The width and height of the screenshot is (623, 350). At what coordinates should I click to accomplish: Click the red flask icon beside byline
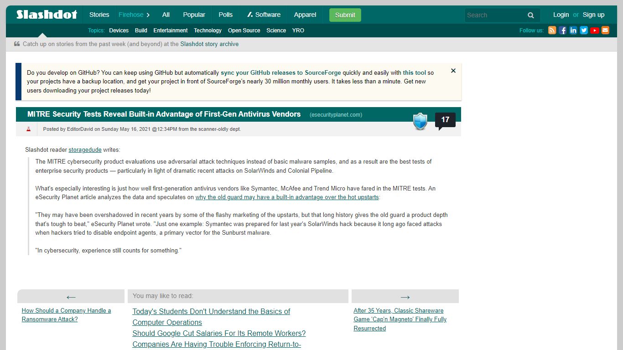tap(28, 129)
